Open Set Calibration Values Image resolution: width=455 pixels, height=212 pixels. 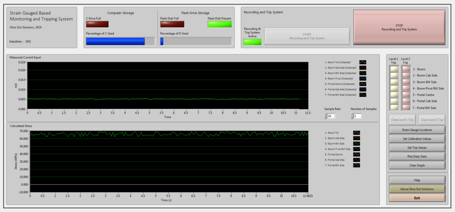point(417,139)
